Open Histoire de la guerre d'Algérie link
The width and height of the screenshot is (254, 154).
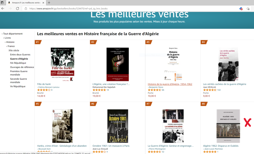[170, 84]
